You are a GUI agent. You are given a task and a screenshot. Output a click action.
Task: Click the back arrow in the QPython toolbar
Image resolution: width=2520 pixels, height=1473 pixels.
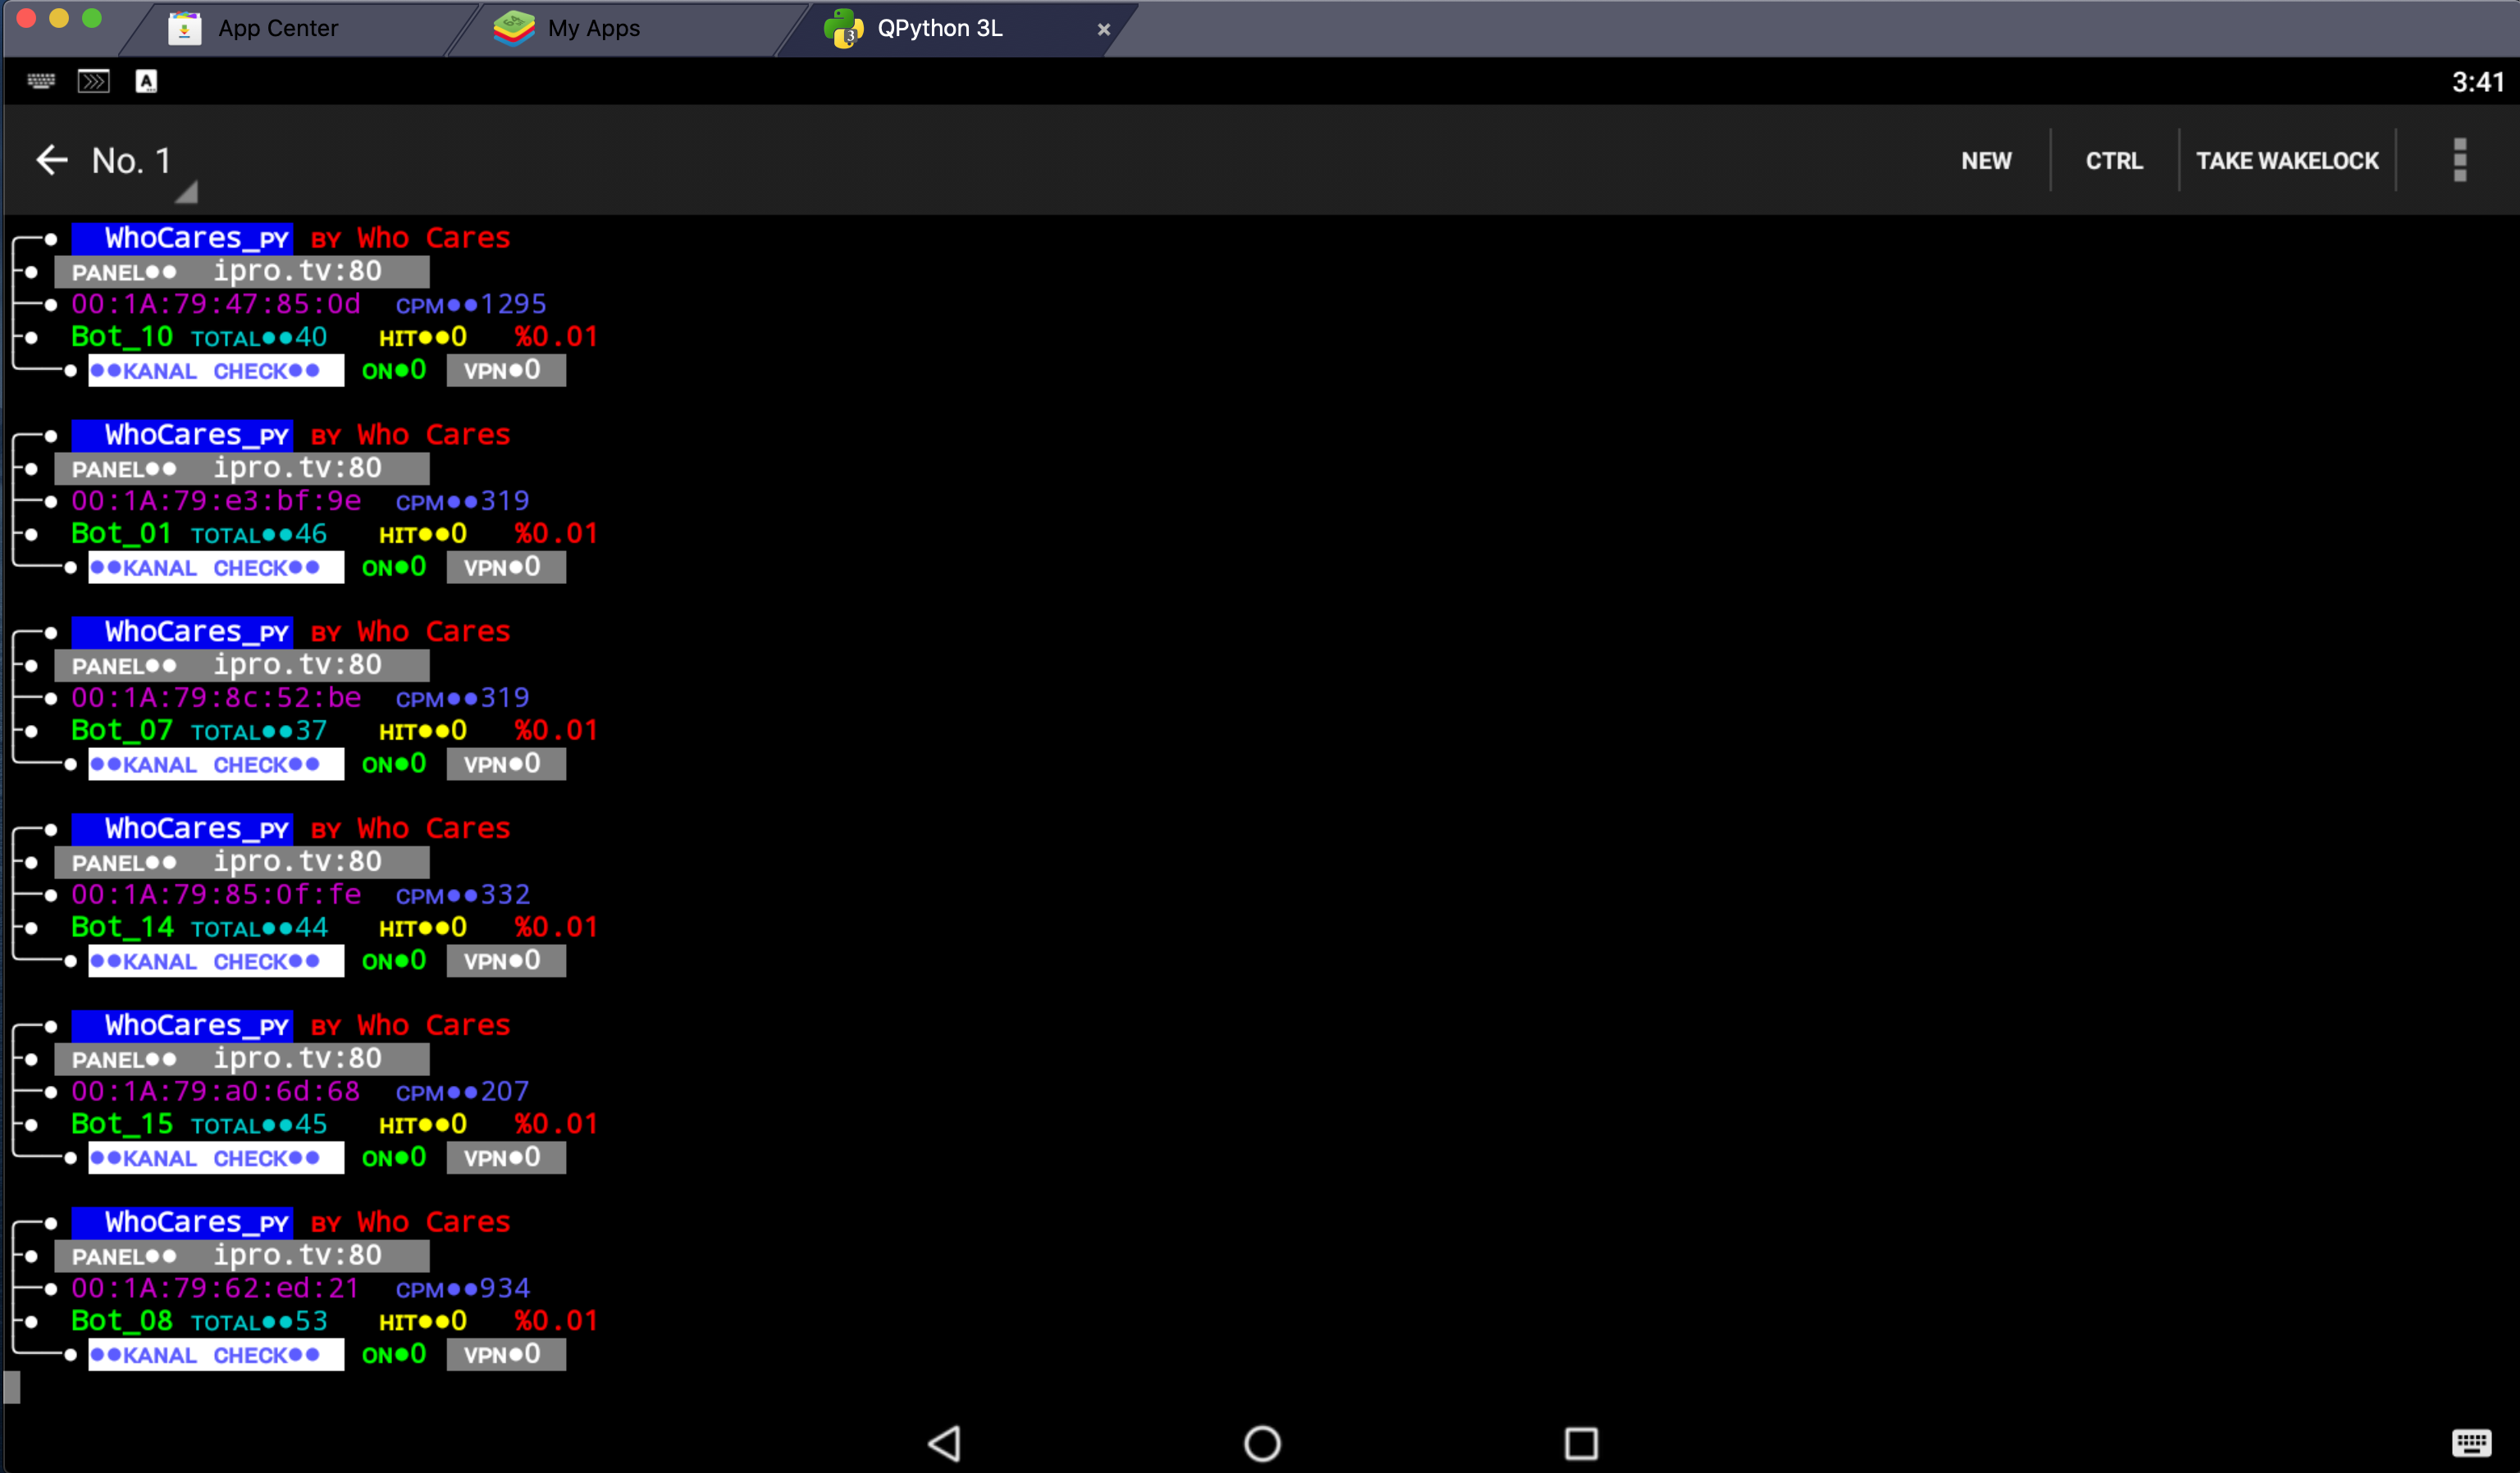click(51, 160)
